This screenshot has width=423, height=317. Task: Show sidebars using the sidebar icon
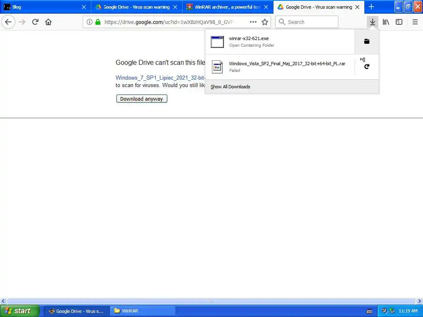point(399,22)
